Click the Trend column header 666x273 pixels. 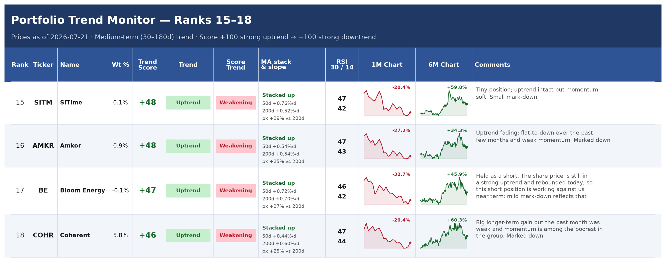pyautogui.click(x=188, y=64)
